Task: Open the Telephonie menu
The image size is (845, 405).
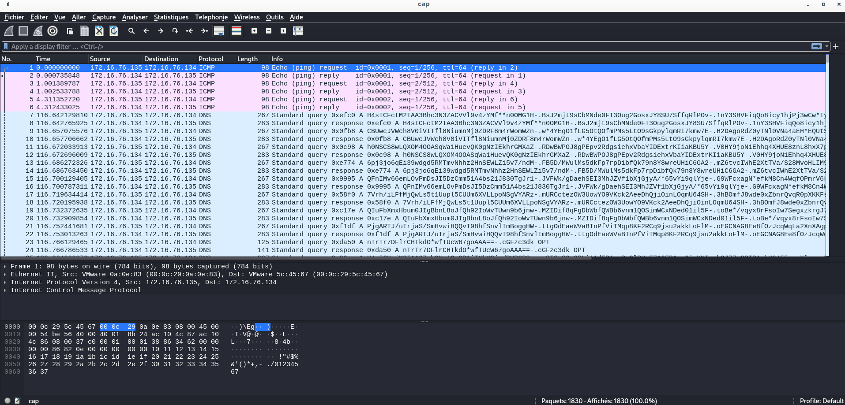Action: pos(211,17)
